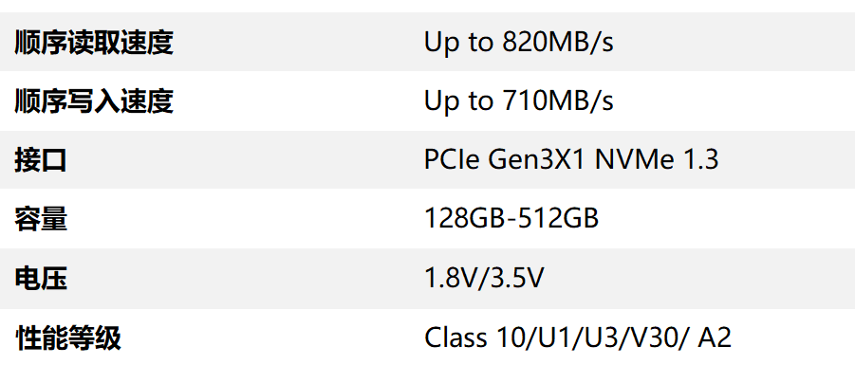This screenshot has width=855, height=365.
Task: Select PCIe Gen3X1 NVMe 1.3 text
Action: (571, 160)
